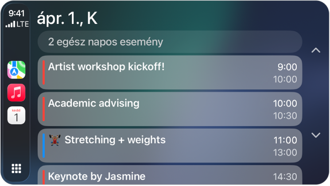Click the 9:00 start time of Artist workshop
The image size is (330, 186).
(x=287, y=67)
